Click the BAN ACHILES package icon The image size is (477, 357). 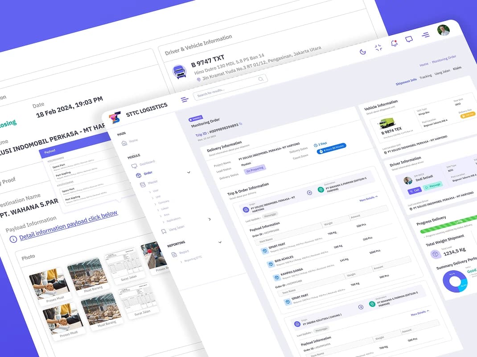(x=271, y=264)
